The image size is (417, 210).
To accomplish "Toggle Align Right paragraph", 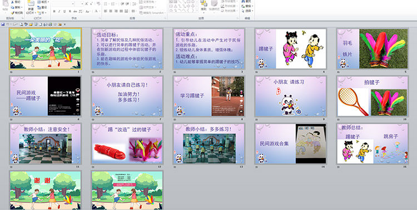I will coord(116,11).
